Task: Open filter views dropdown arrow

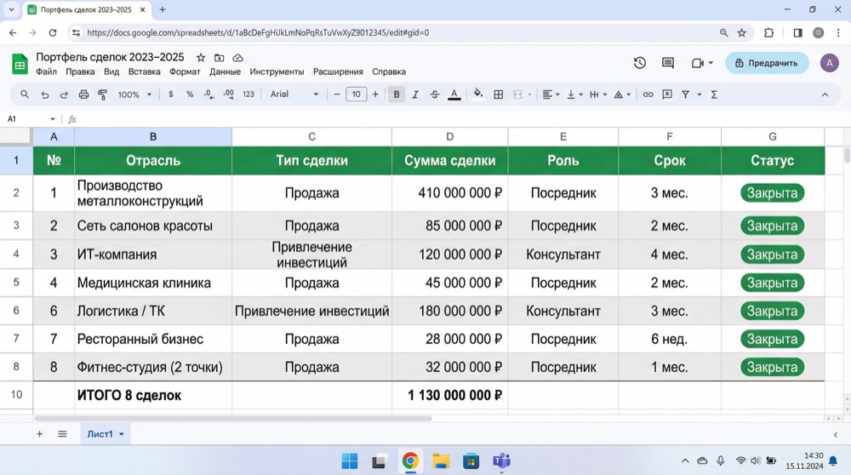Action: [x=699, y=94]
